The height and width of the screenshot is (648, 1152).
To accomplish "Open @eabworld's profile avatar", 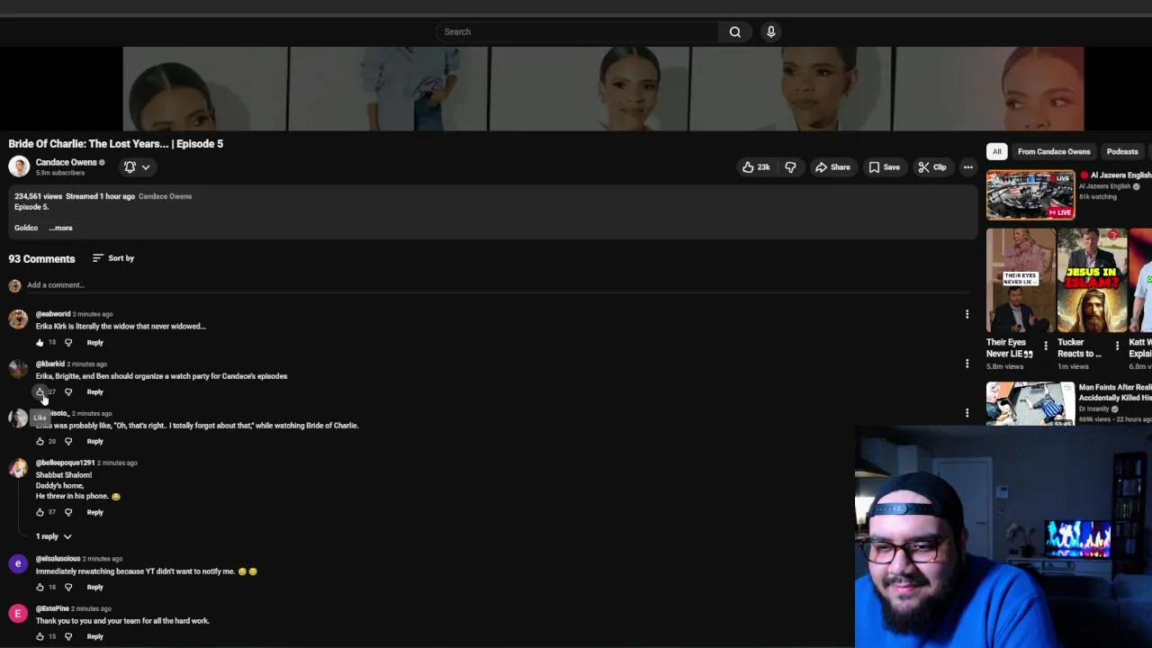I will click(x=18, y=319).
